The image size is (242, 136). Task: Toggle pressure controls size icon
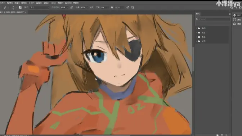(127, 8)
